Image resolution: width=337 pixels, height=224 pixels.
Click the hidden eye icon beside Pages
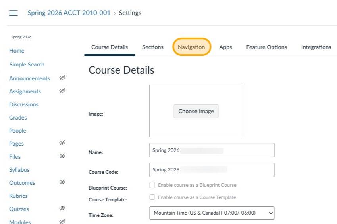pos(62,143)
